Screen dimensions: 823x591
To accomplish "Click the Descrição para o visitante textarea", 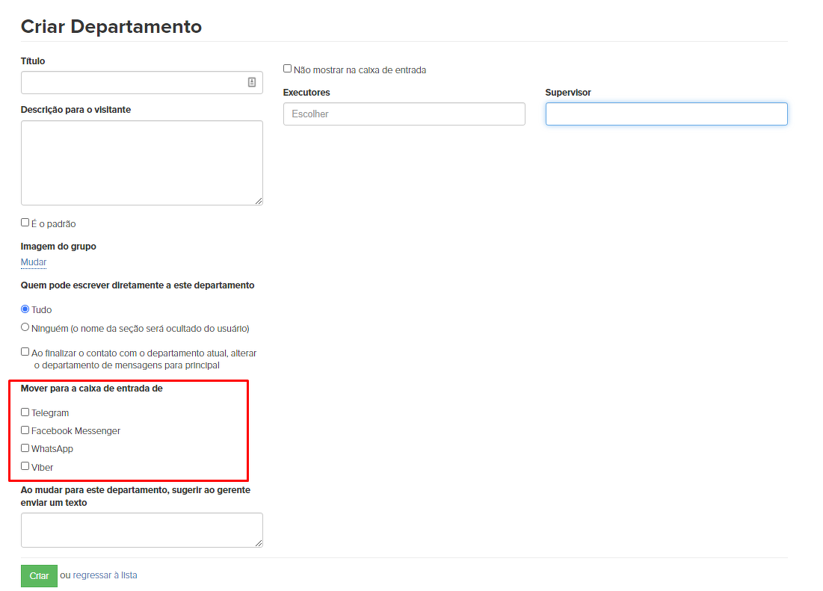I will (141, 162).
